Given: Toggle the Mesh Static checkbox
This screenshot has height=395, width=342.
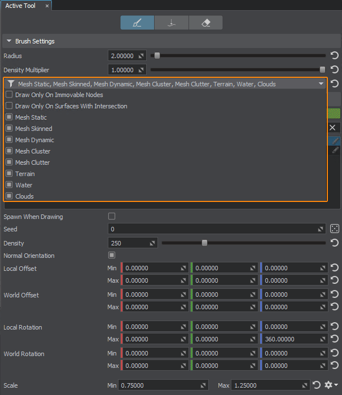Looking at the screenshot, I should [x=9, y=117].
